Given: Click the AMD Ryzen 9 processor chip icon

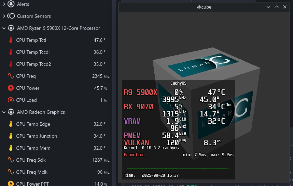Looking at the screenshot, I should (x=11, y=28).
